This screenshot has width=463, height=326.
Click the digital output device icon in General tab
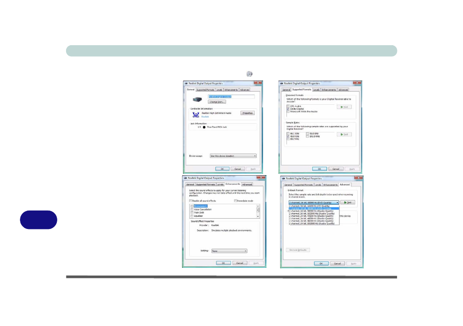pos(197,100)
